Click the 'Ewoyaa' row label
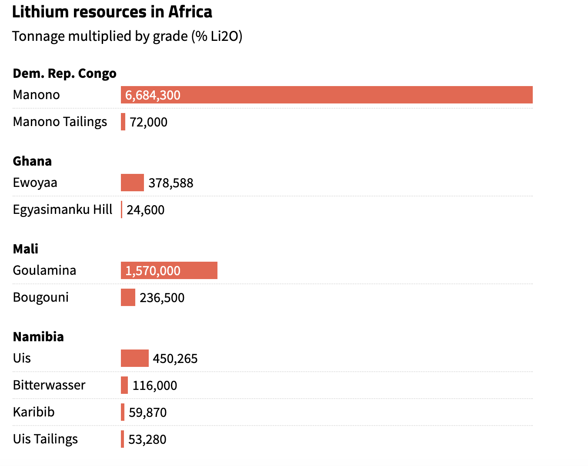The height and width of the screenshot is (466, 588). 35,183
